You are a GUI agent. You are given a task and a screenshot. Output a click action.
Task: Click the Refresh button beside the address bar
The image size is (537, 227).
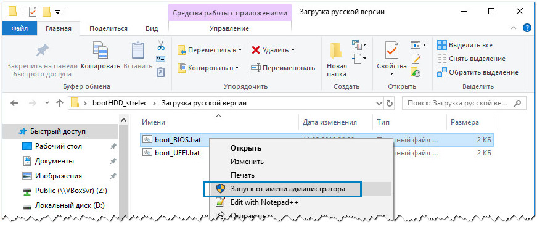pos(389,103)
